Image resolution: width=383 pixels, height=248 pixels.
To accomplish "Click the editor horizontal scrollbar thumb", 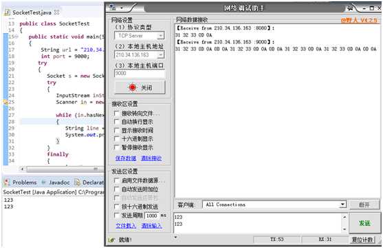I will [65, 169].
